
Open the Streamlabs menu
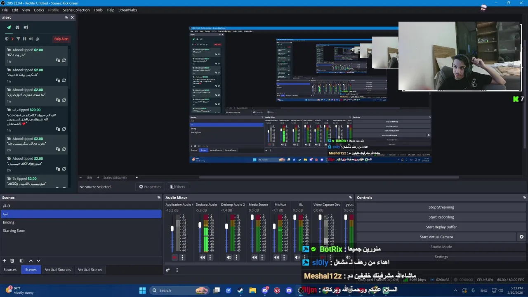(127, 10)
